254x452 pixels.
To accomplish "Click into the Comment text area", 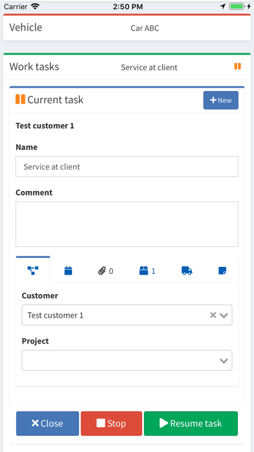I will (x=127, y=224).
